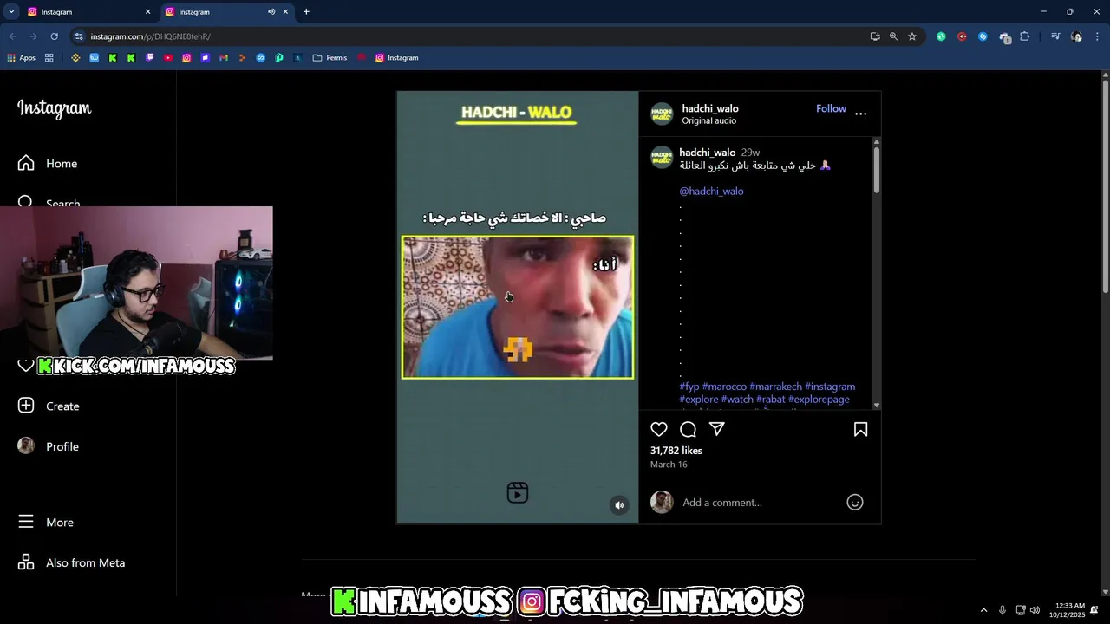This screenshot has height=624, width=1110.
Task: Click the caption scrollbar down arrow
Action: tap(877, 405)
